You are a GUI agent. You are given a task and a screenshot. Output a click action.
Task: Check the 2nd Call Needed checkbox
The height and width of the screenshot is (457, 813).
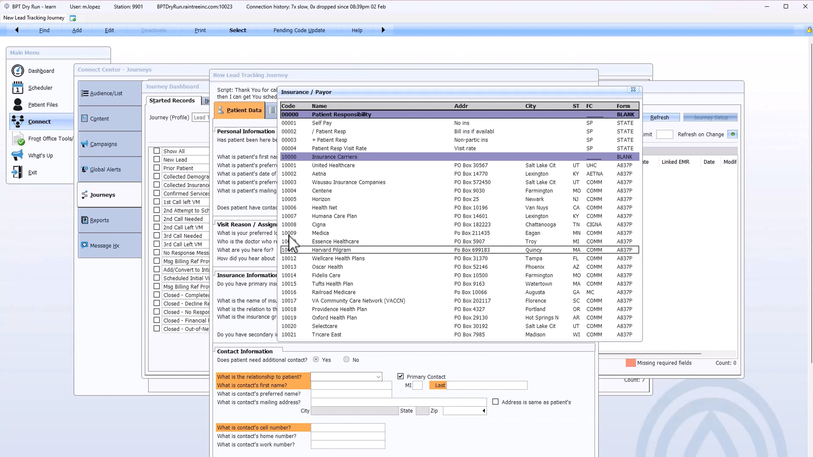pos(157,219)
